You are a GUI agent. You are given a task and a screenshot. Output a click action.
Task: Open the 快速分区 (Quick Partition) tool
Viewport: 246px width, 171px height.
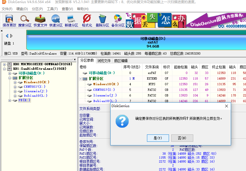[56, 21]
